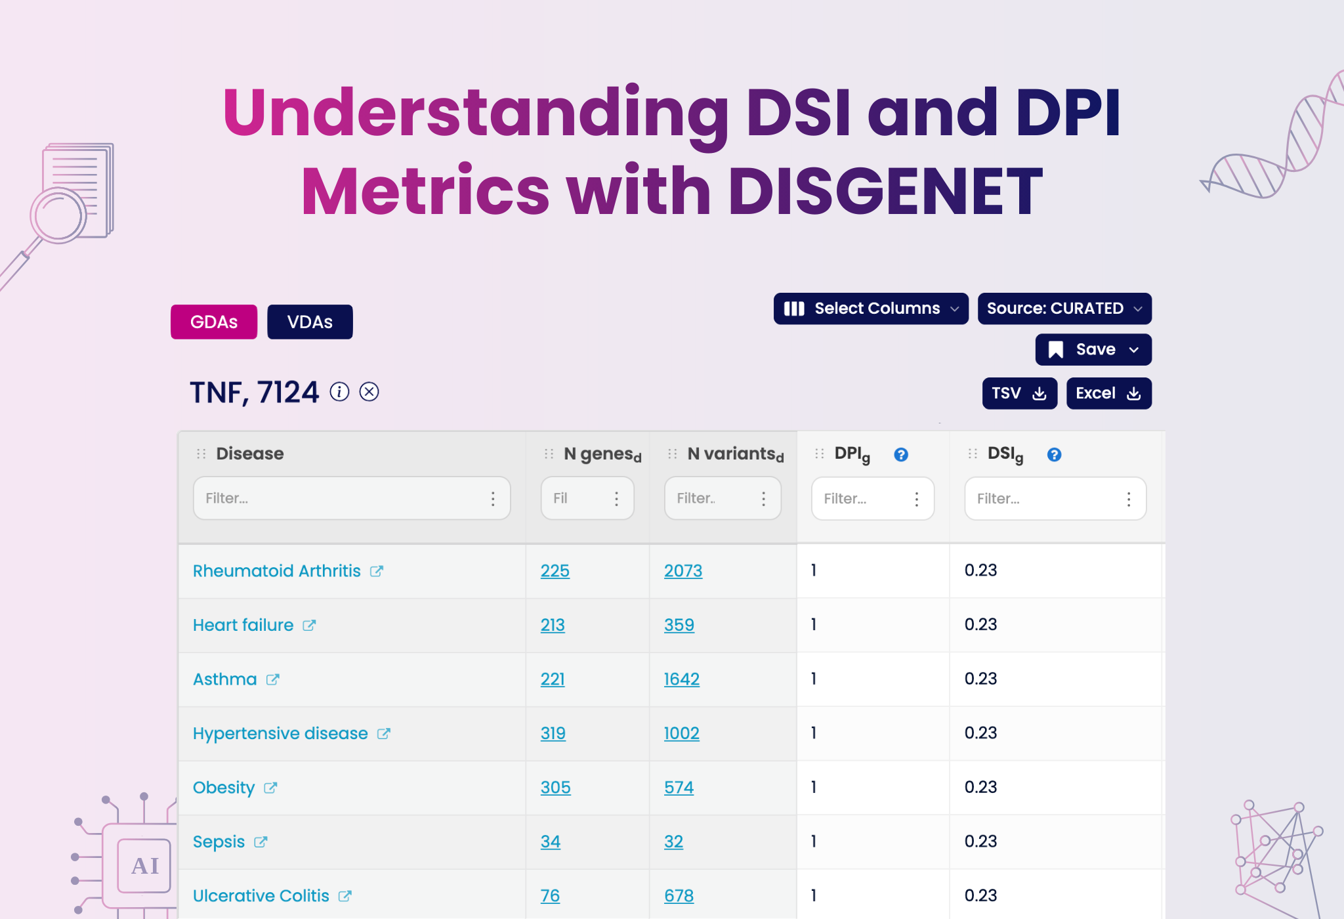The image size is (1344, 919).
Task: Open the DSI help tooltip icon
Action: pyautogui.click(x=1054, y=454)
